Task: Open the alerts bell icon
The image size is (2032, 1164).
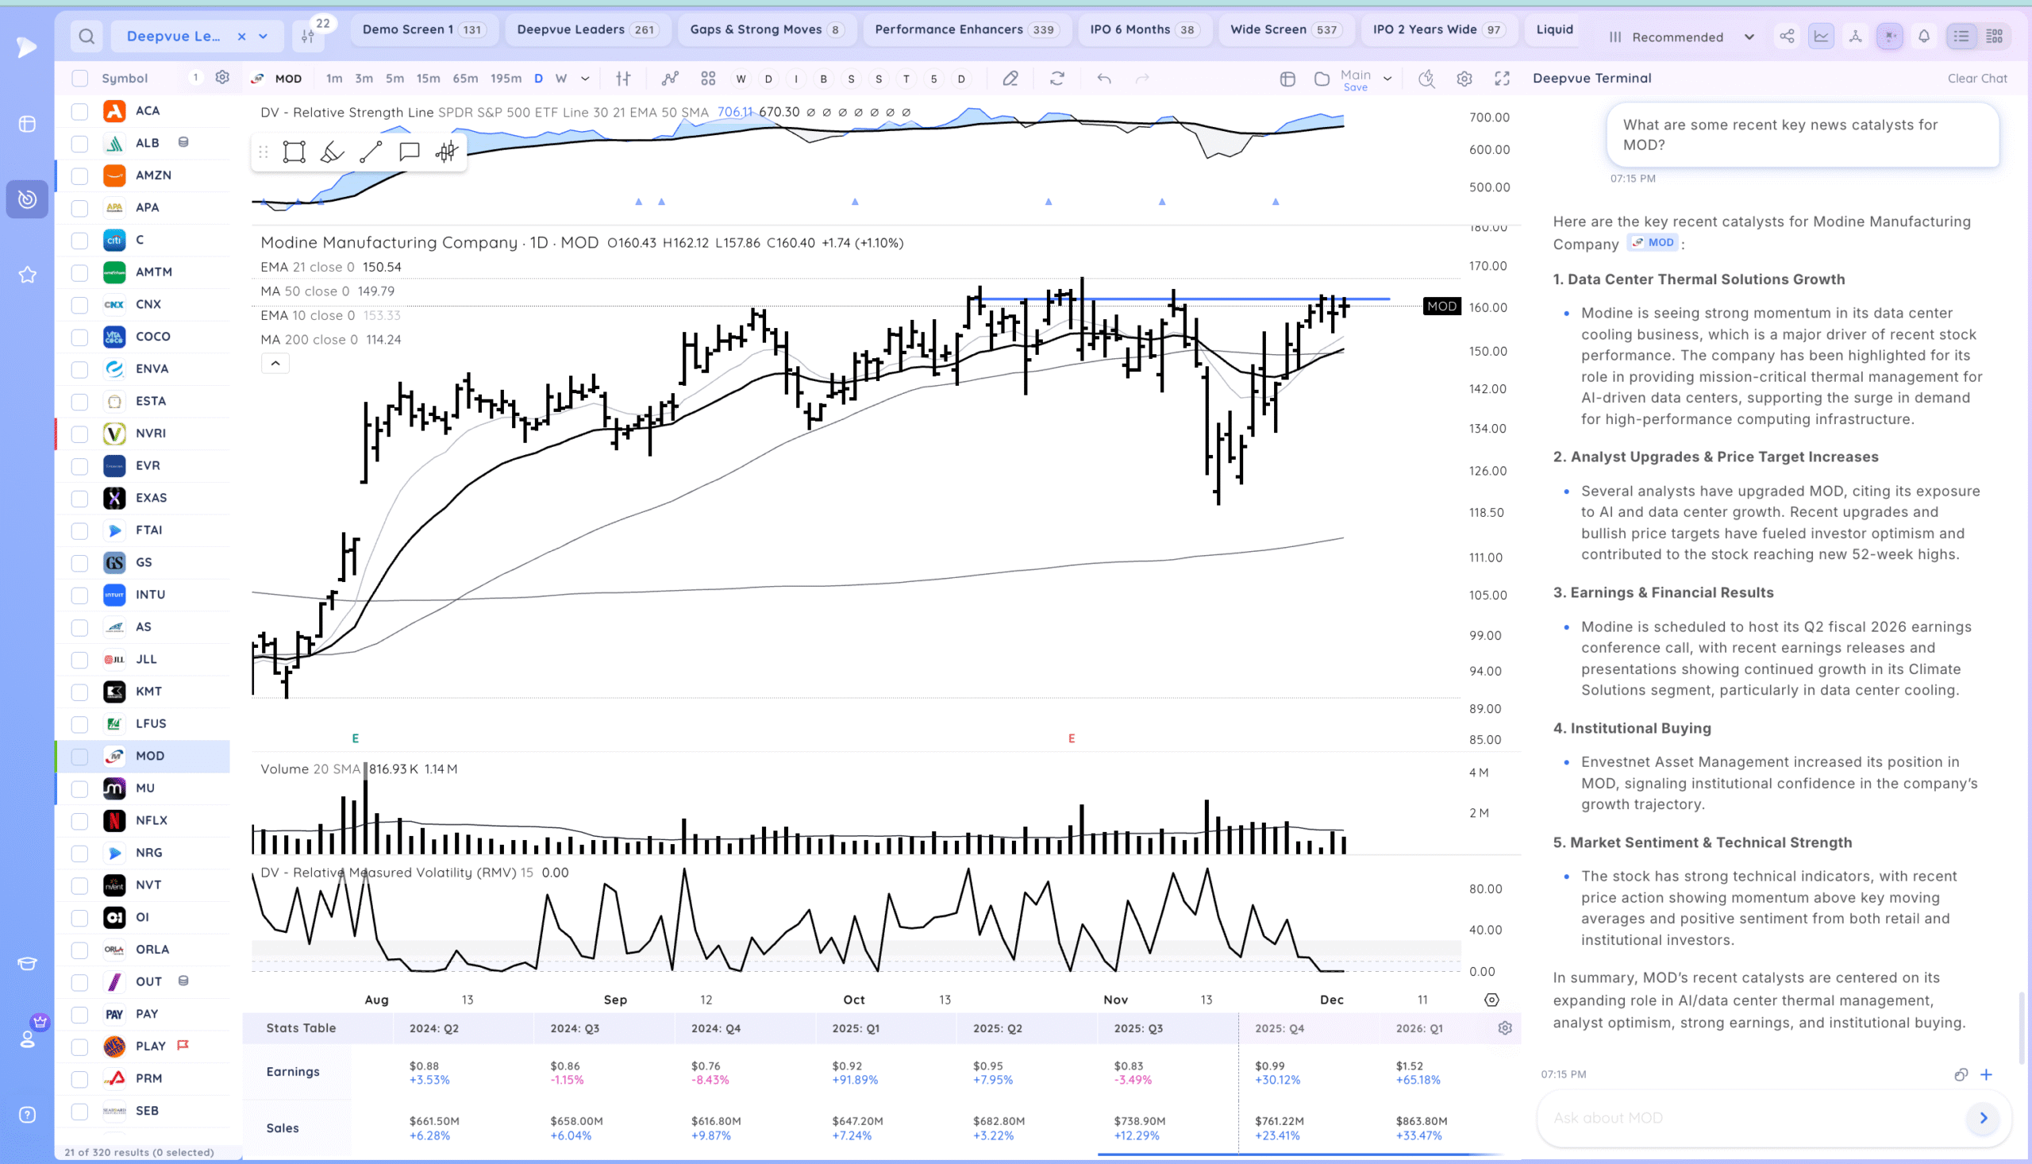Action: point(1924,36)
